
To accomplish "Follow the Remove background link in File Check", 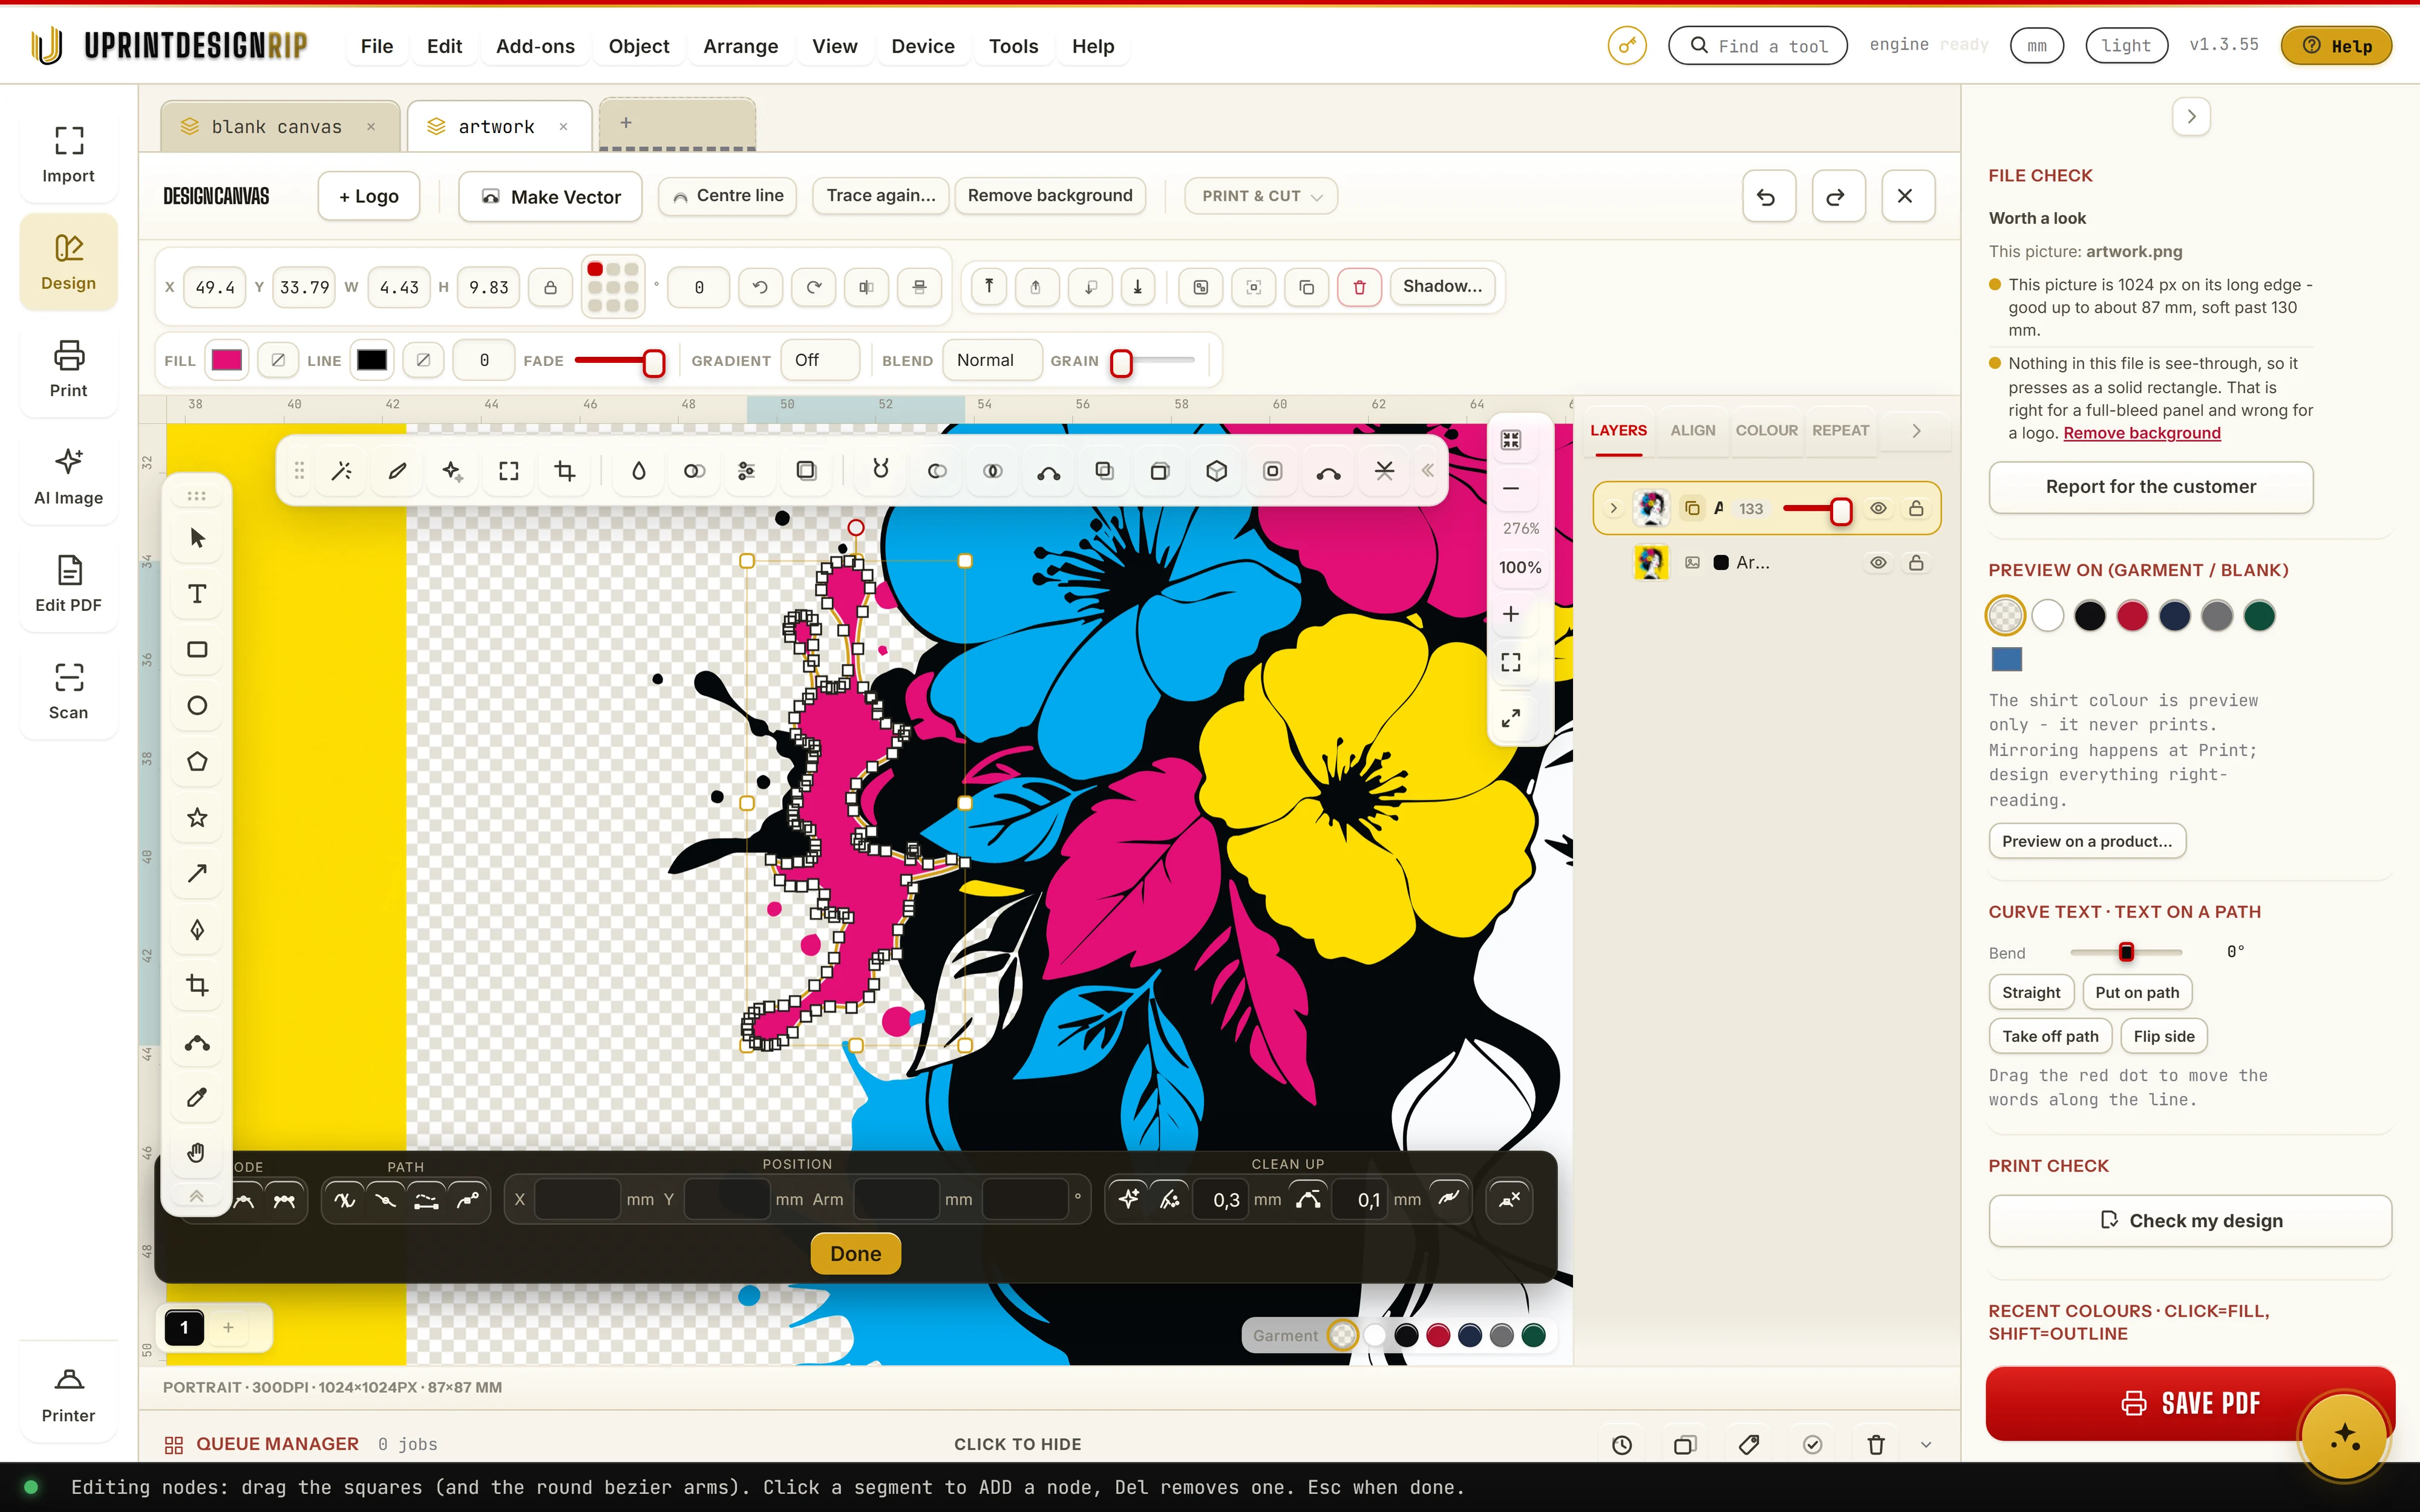I will click(x=2142, y=433).
